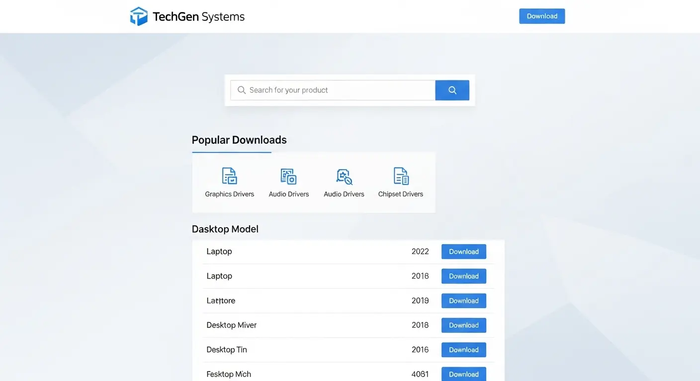Viewport: 700px width, 381px height.
Task: Select the 'Desktop Miver' model name
Action: 232,325
